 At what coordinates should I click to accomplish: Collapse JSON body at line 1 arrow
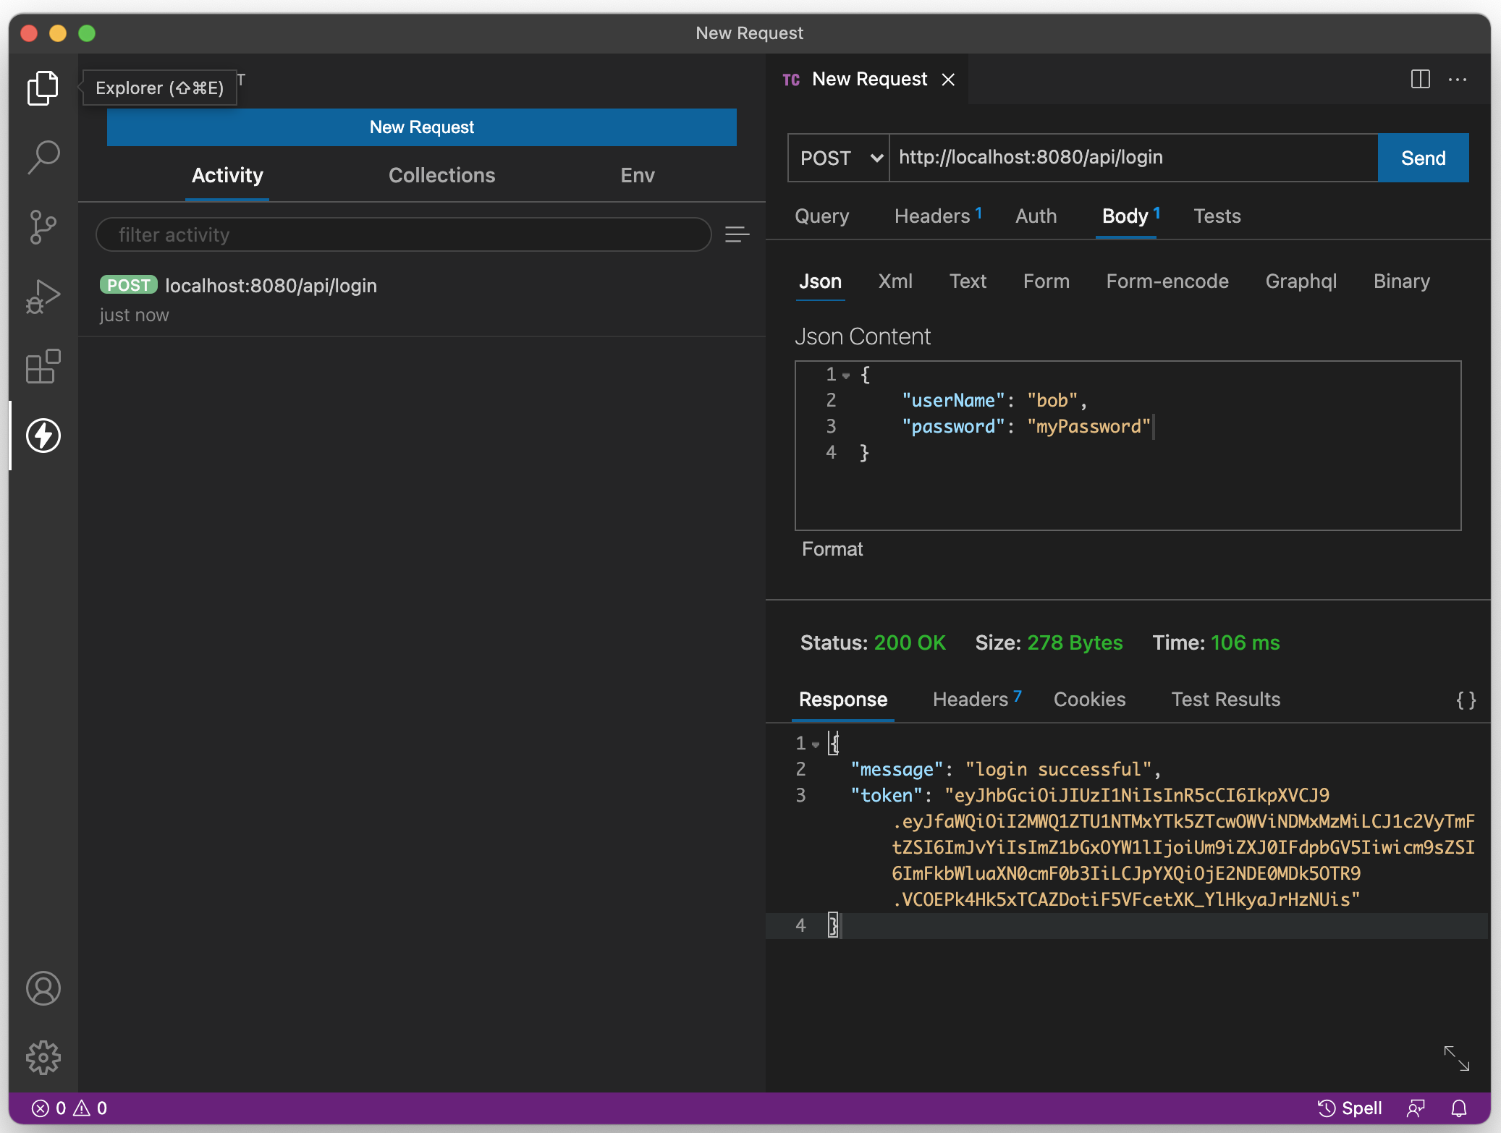(x=846, y=375)
